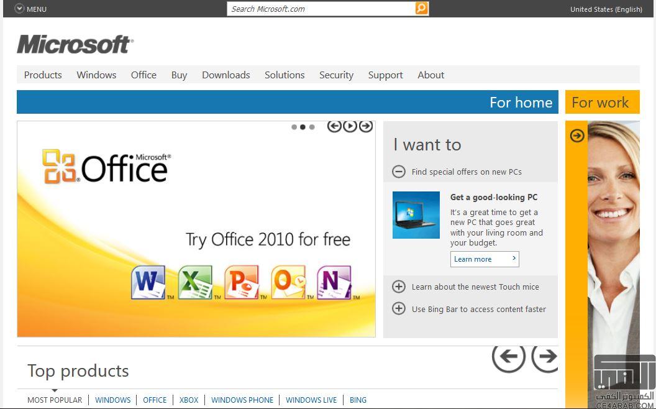656x409 pixels.
Task: Switch to the For work tab
Action: click(603, 102)
